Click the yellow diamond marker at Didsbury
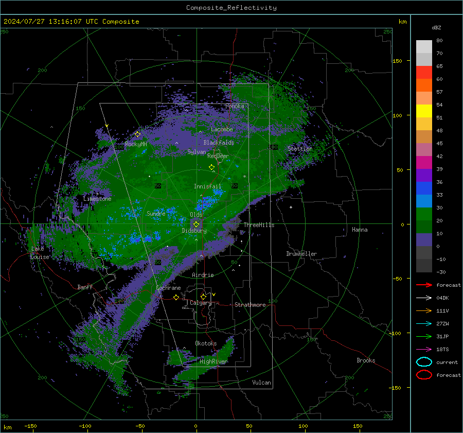This screenshot has width=463, height=433. pos(196,224)
